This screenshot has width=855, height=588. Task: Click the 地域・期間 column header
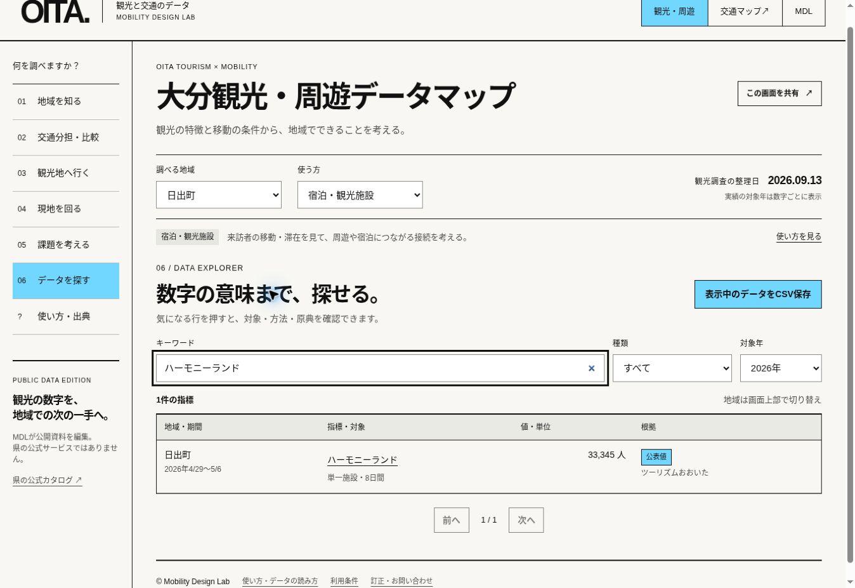tap(183, 427)
